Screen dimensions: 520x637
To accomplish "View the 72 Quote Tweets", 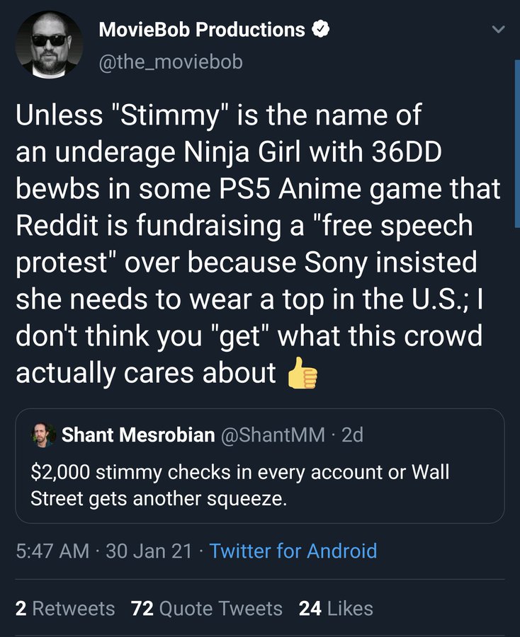I will [207, 609].
